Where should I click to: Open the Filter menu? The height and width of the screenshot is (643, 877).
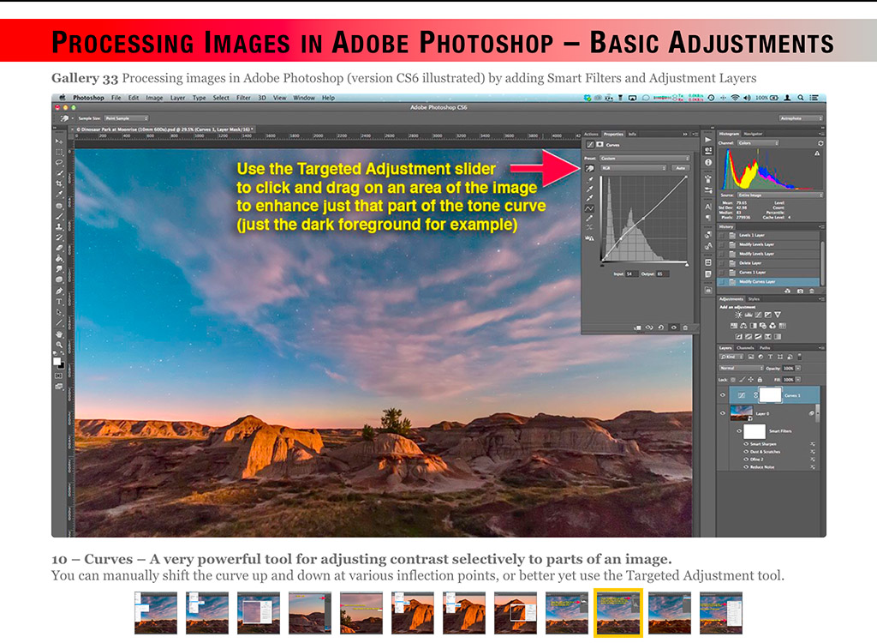tap(244, 98)
